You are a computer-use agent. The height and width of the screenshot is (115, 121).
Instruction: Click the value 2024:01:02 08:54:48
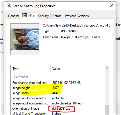[x=66, y=83]
